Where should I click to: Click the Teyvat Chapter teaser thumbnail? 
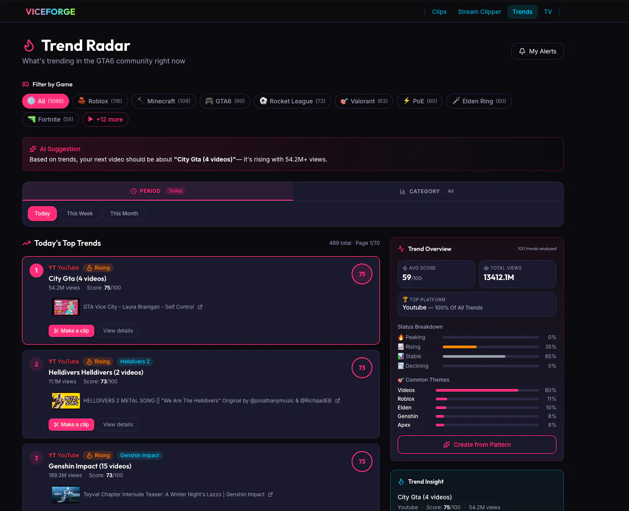(66, 495)
